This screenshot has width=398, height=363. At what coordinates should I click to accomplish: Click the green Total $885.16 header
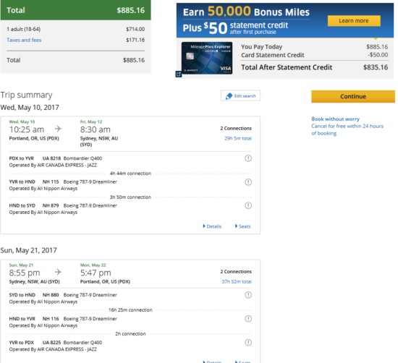(76, 10)
